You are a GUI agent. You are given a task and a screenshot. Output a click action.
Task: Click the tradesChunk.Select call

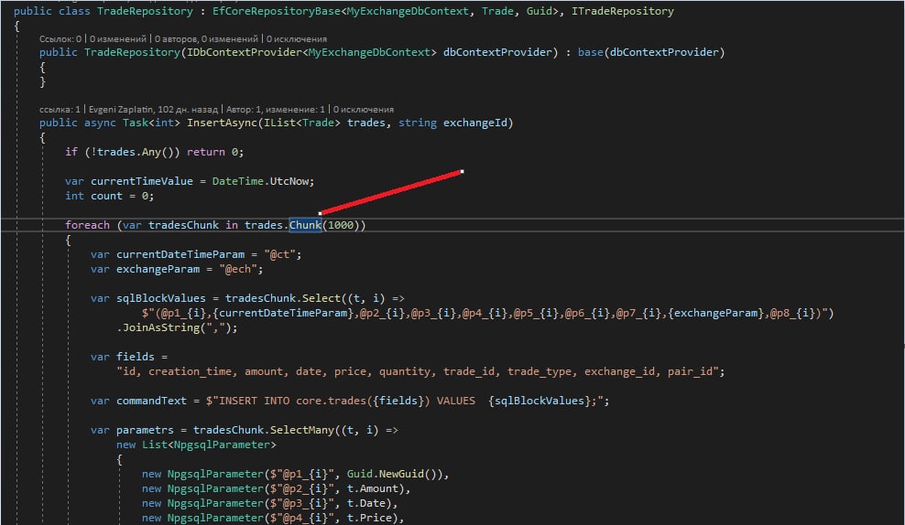pos(283,298)
